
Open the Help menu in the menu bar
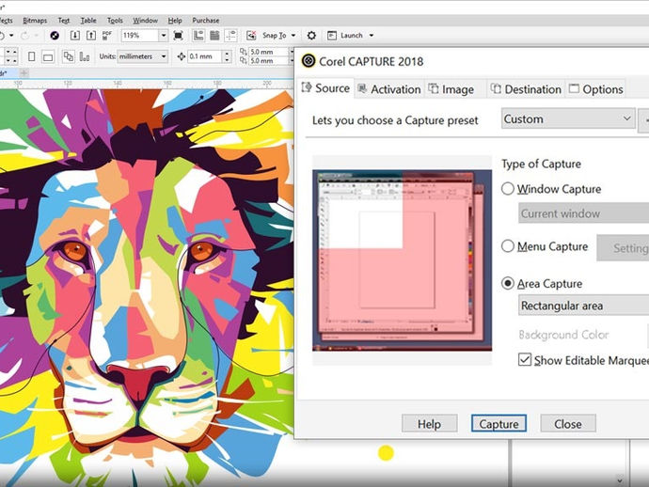tap(175, 21)
